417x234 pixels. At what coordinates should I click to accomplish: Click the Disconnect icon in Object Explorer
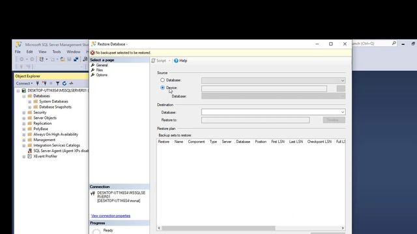[44, 83]
